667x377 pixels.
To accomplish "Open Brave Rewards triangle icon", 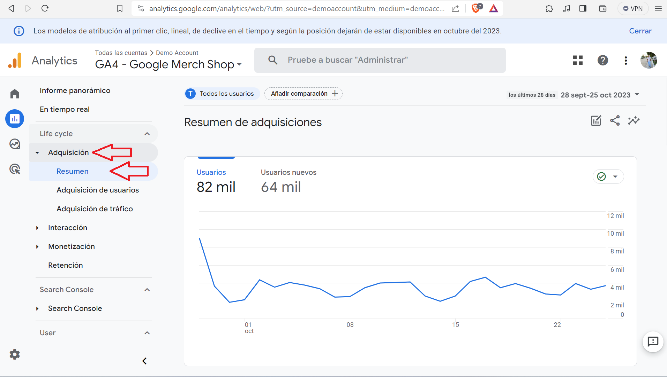I will [x=494, y=8].
